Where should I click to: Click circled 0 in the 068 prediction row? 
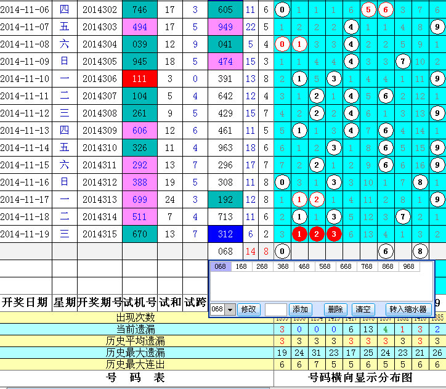pos(282,251)
